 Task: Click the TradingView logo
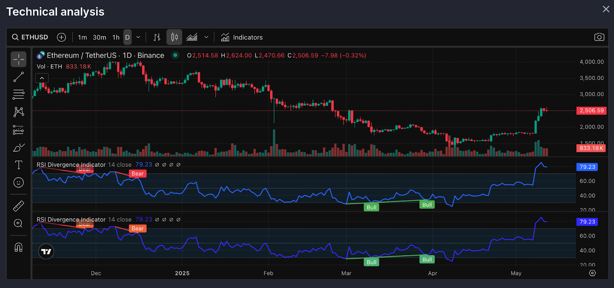46,252
